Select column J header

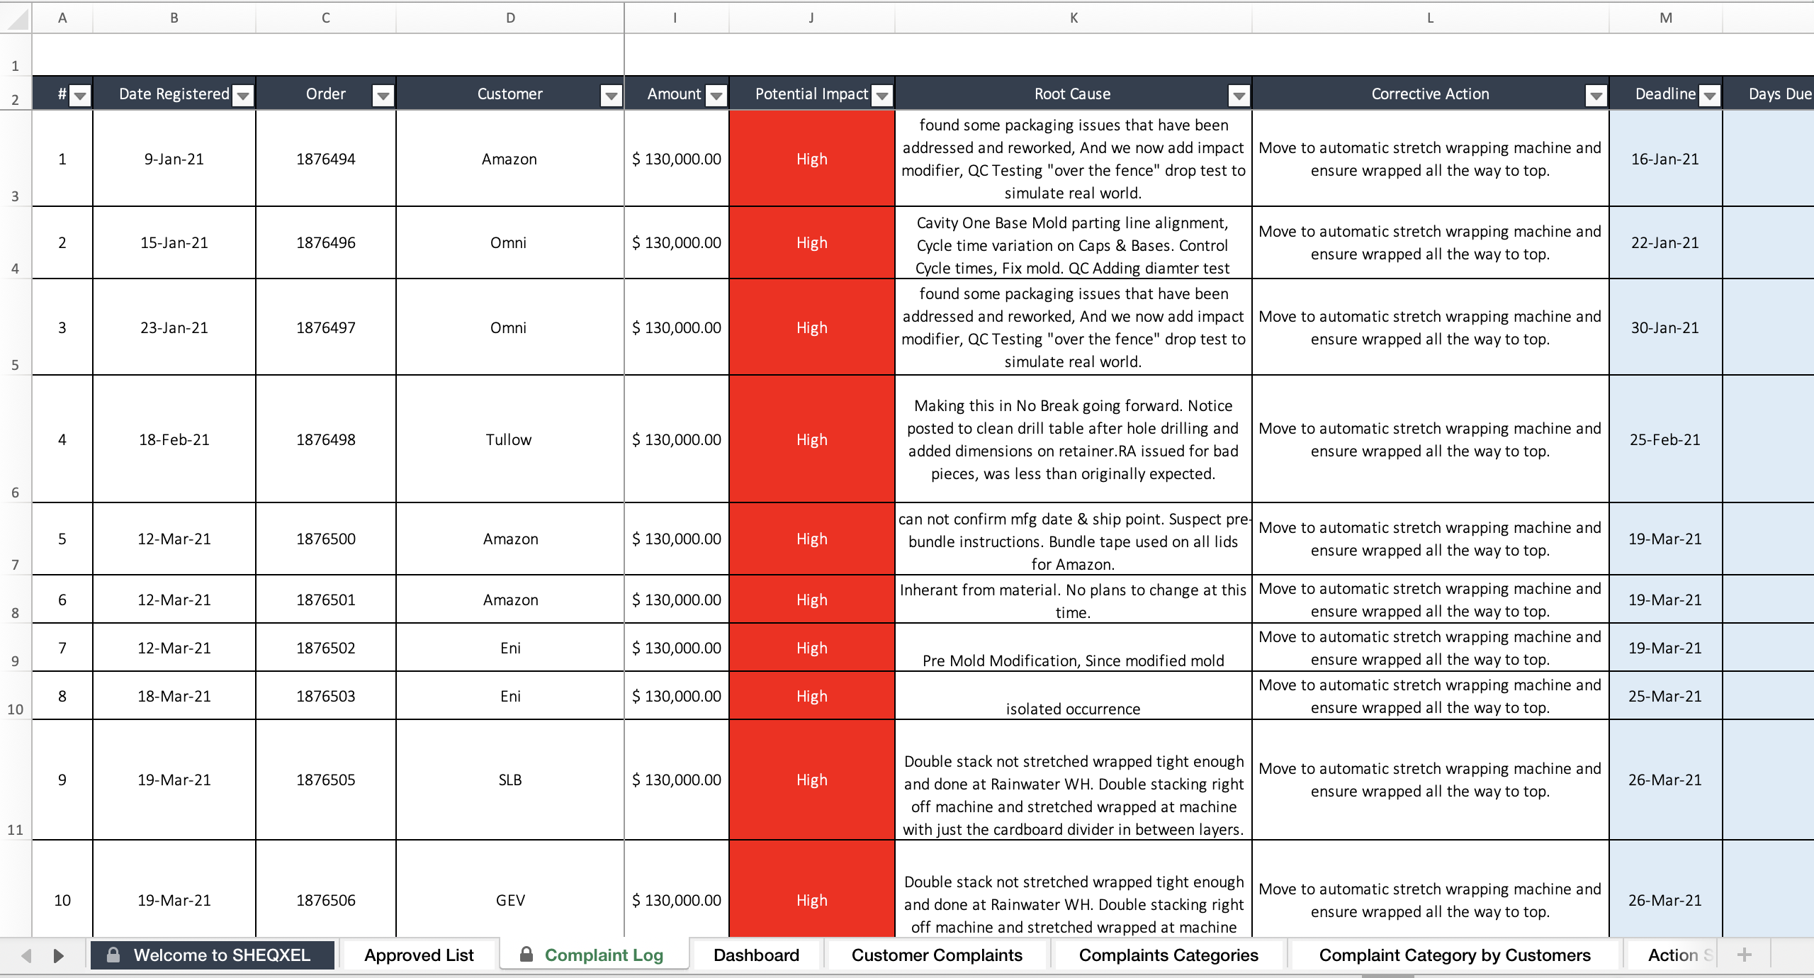[812, 18]
